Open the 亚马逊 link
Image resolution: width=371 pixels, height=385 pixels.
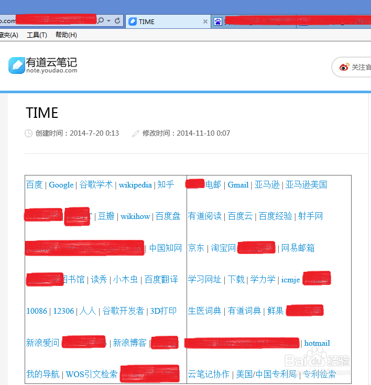(x=267, y=184)
